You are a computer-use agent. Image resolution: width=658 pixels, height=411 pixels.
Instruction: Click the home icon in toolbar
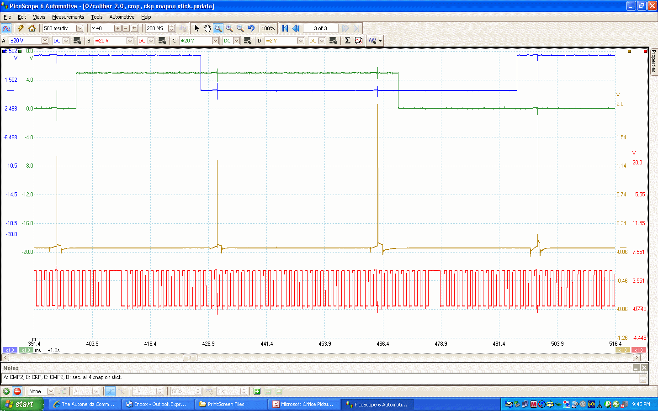32,28
